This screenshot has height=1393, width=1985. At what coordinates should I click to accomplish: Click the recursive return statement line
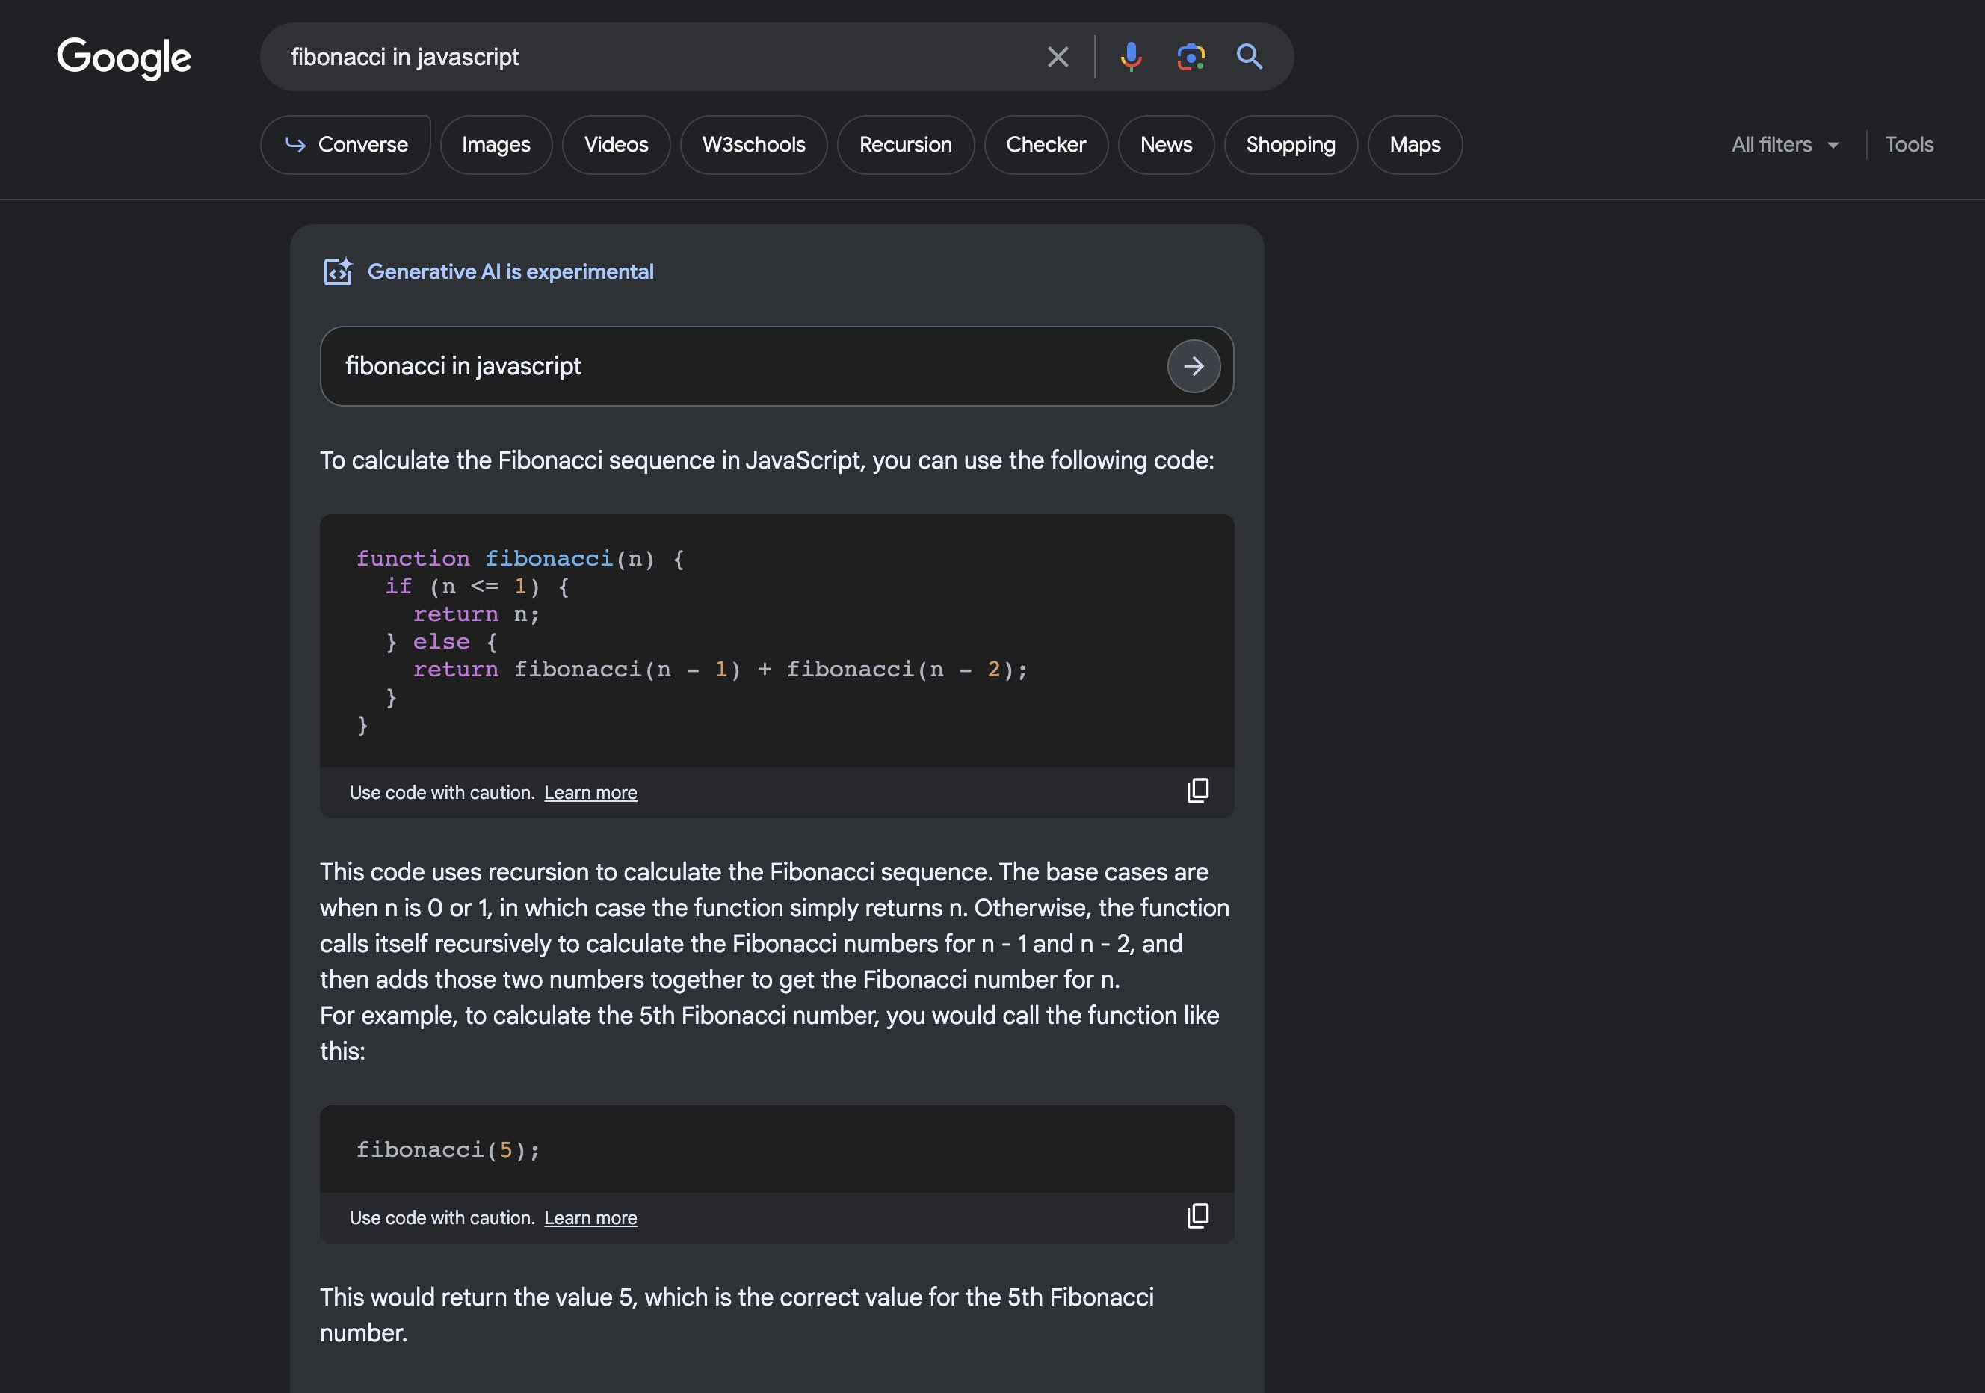pos(720,670)
